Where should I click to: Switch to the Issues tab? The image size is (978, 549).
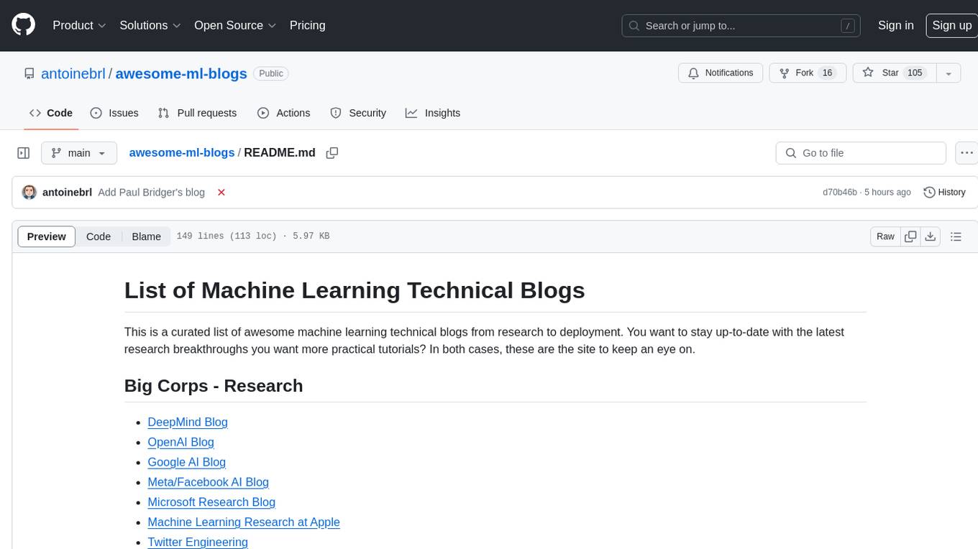tap(114, 113)
